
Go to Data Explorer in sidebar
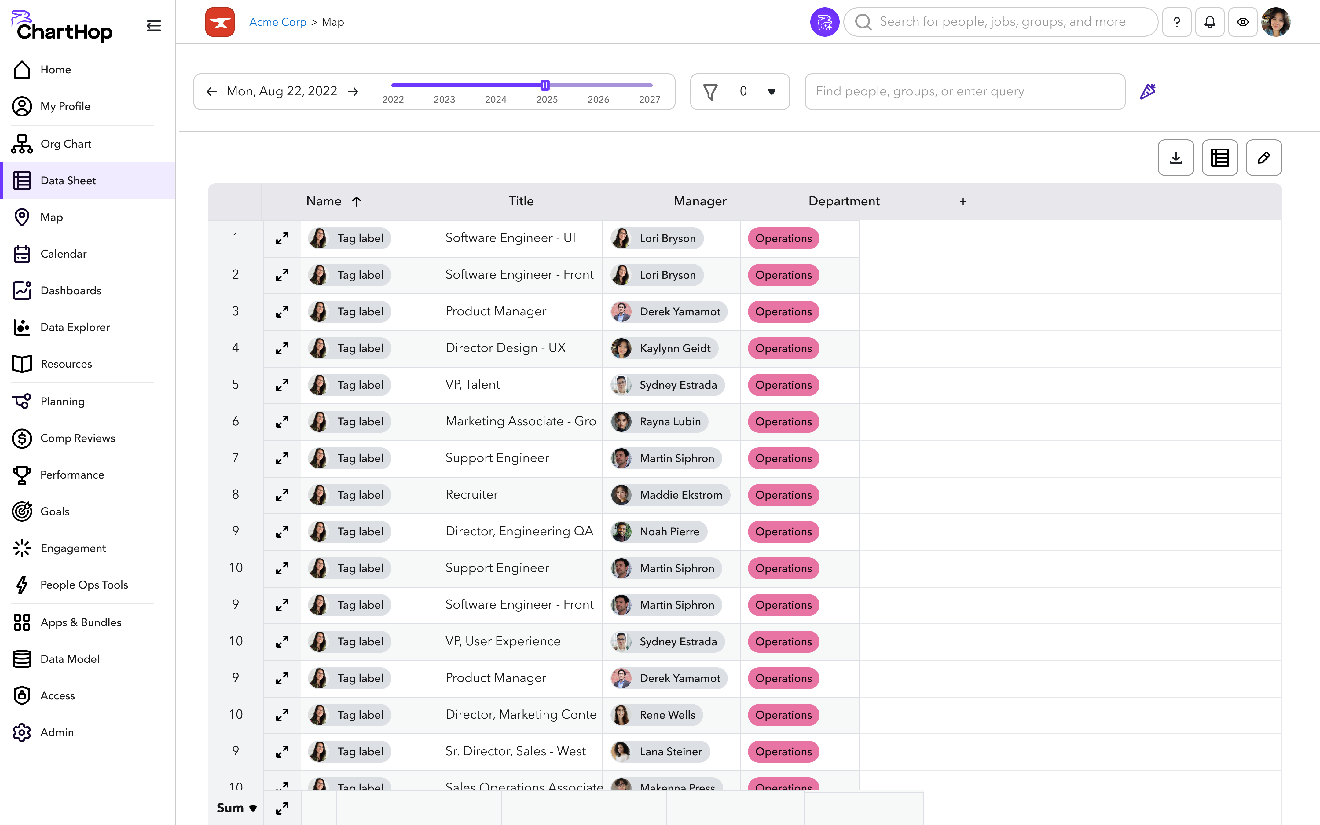(x=75, y=327)
